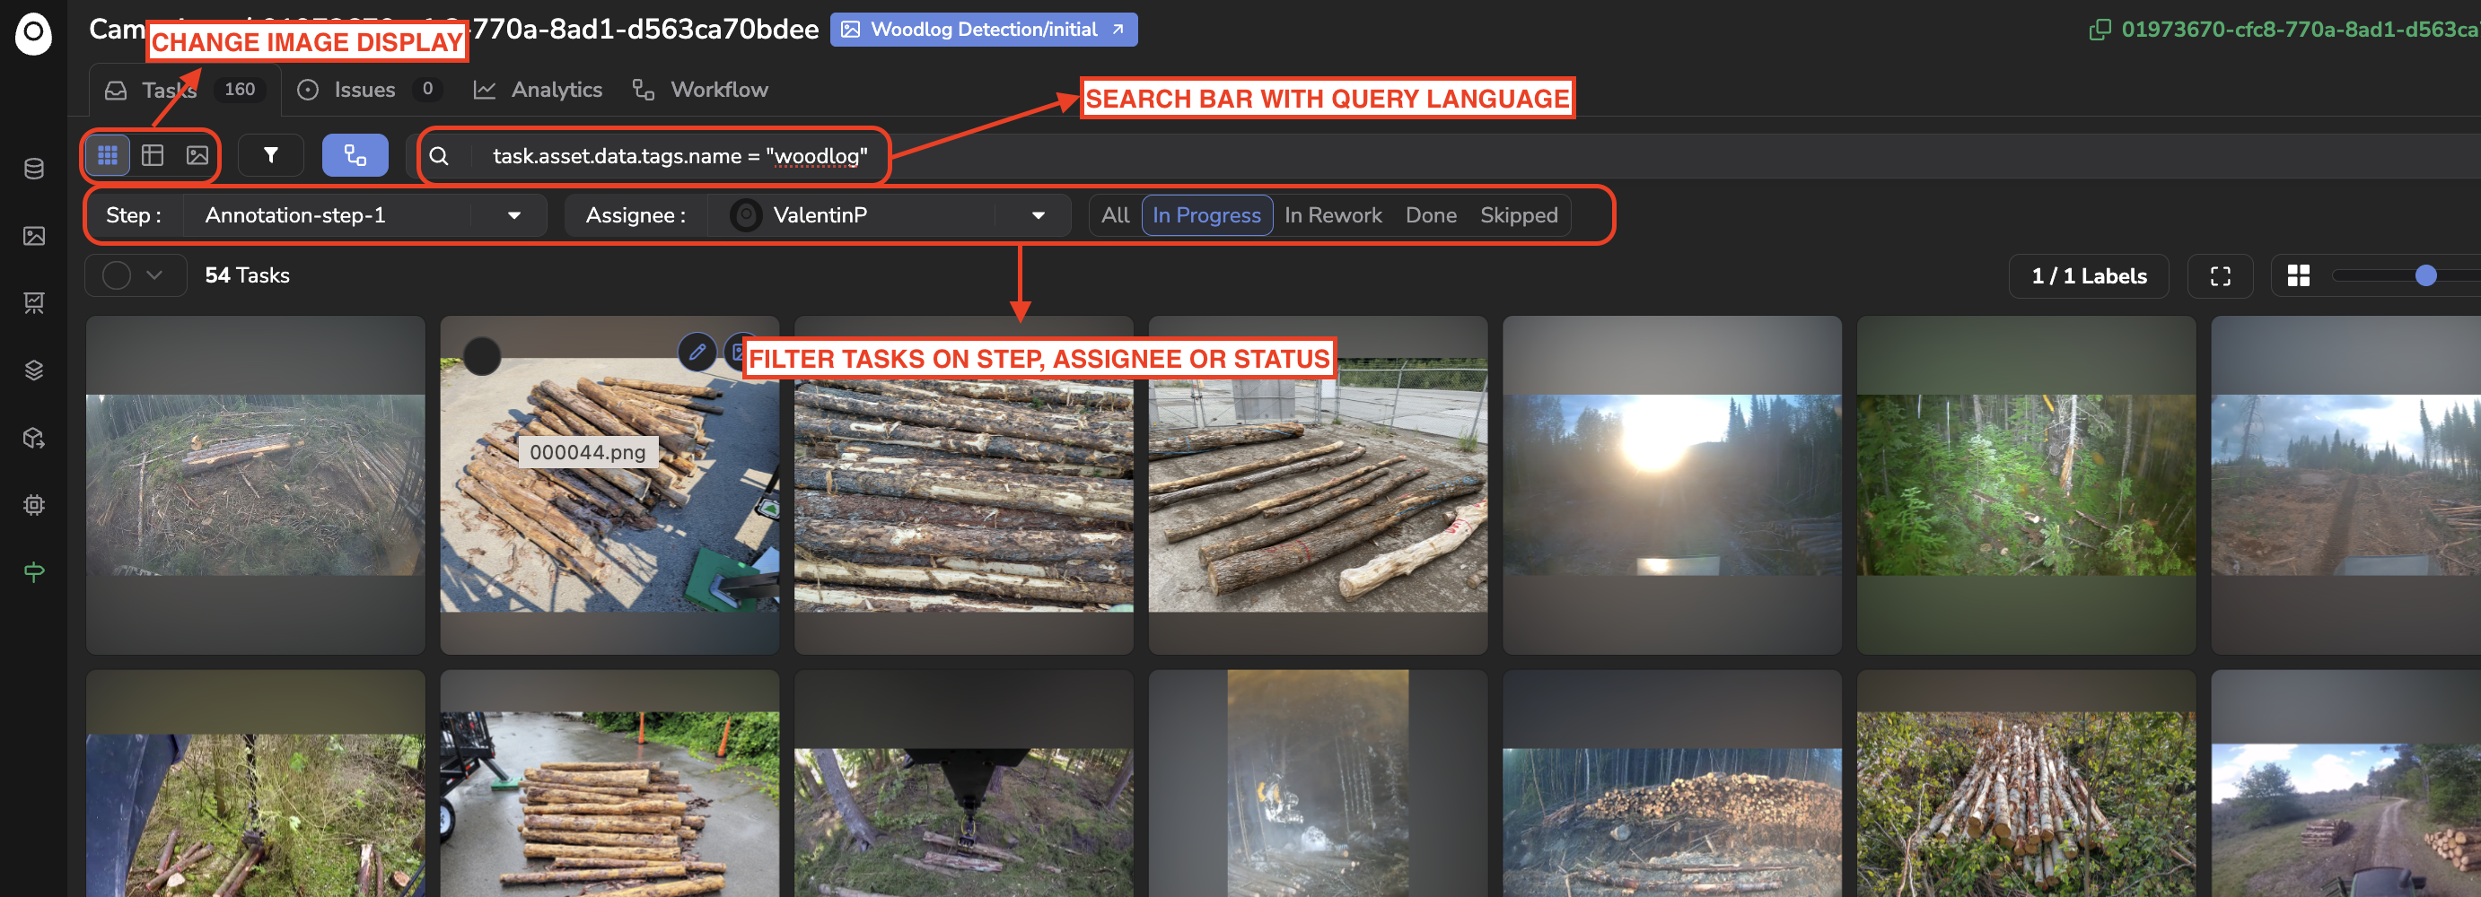Viewport: 2481px width, 897px height.
Task: Toggle the select-all tasks circle
Action: pos(117,276)
